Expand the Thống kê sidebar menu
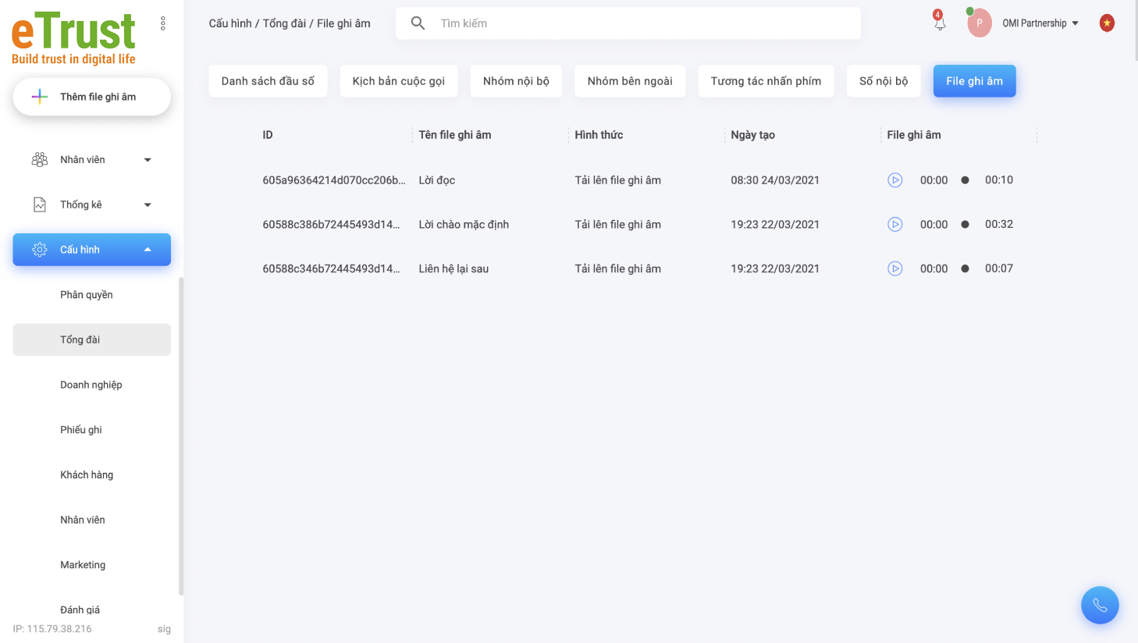The image size is (1138, 643). 91,205
